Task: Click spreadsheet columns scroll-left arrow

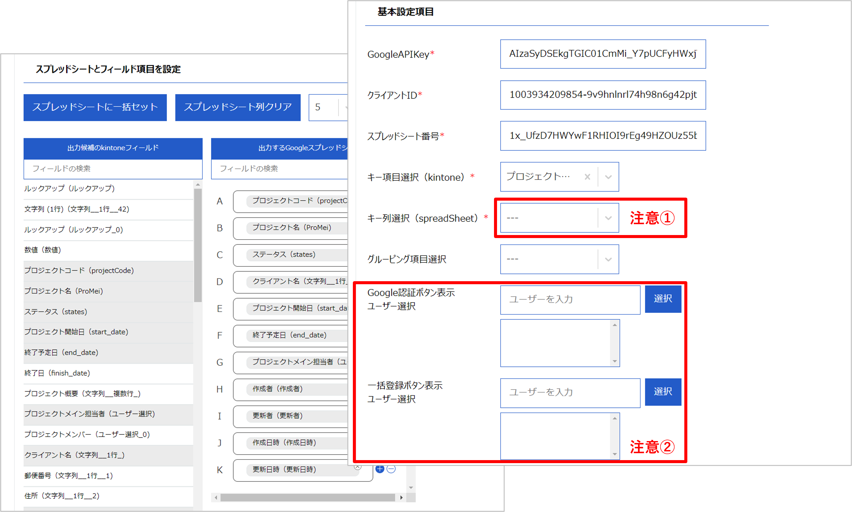Action: pos(216,498)
